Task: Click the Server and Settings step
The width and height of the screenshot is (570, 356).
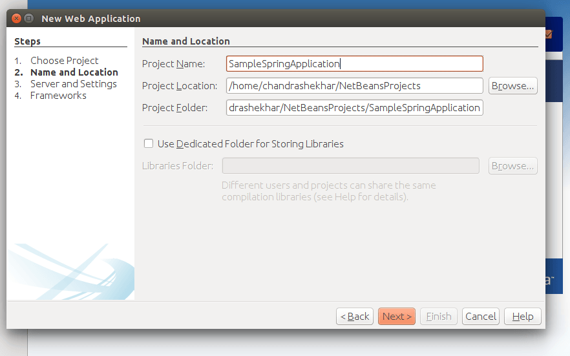Action: [73, 84]
